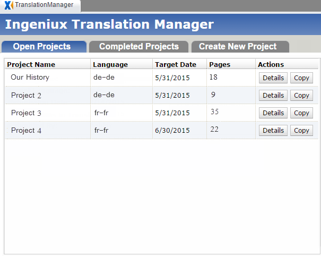321x256 pixels.
Task: Select the Project 4 row name
Action: click(26, 130)
